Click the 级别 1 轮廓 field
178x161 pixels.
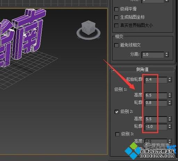[x=156, y=103]
